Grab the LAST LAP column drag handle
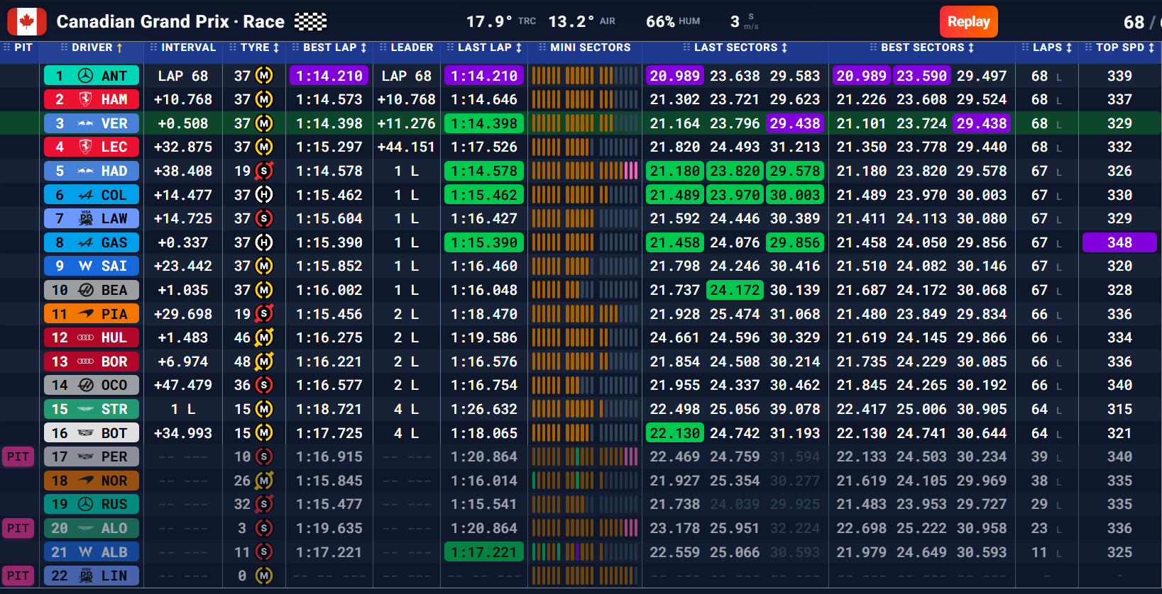The width and height of the screenshot is (1162, 594). coord(450,47)
